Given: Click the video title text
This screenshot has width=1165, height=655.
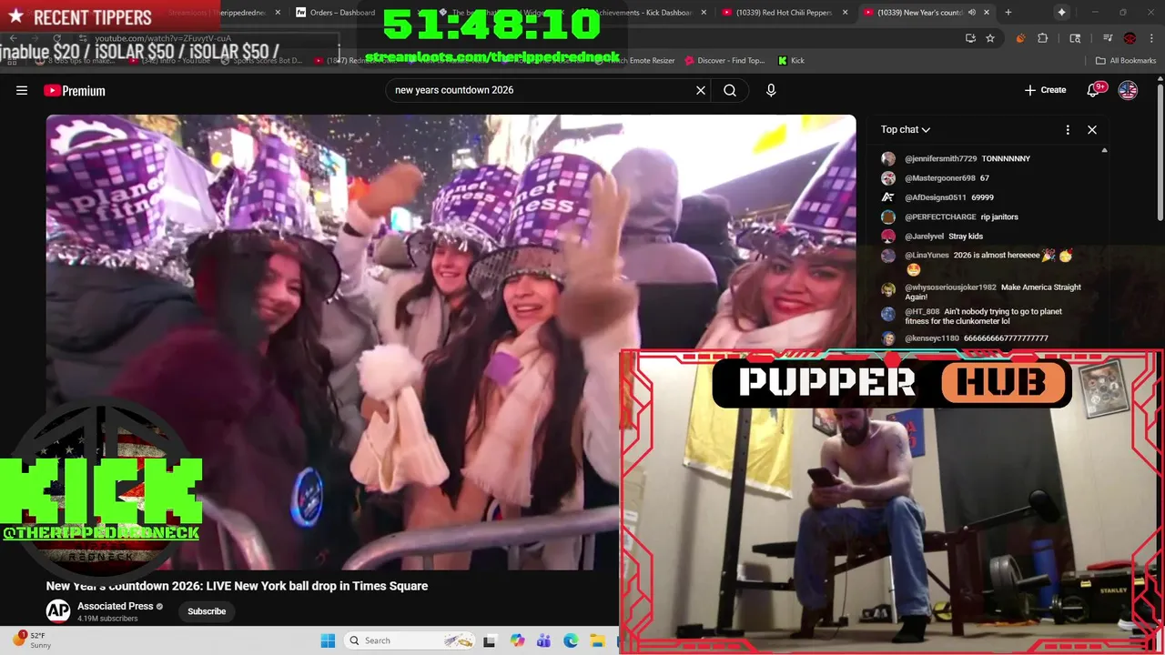Looking at the screenshot, I should (x=237, y=586).
